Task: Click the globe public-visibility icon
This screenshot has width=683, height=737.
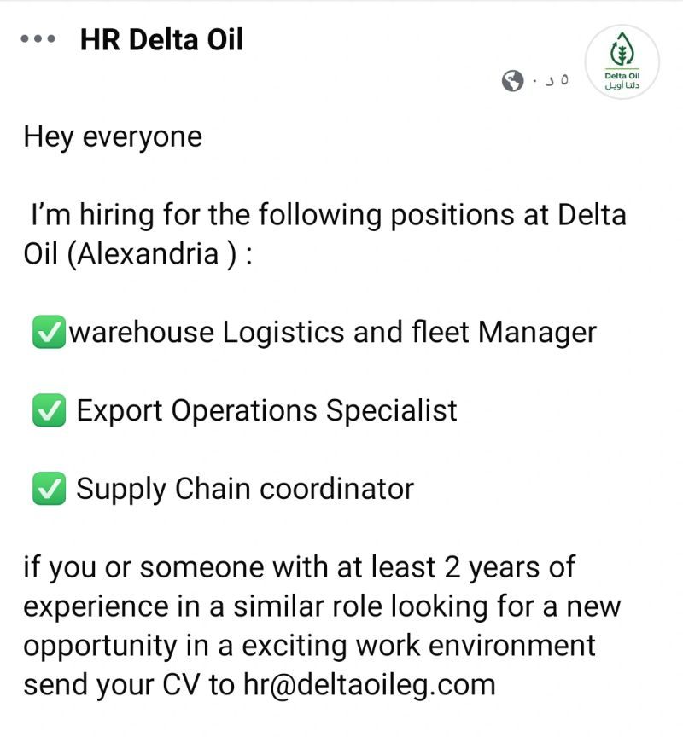Action: click(x=513, y=82)
